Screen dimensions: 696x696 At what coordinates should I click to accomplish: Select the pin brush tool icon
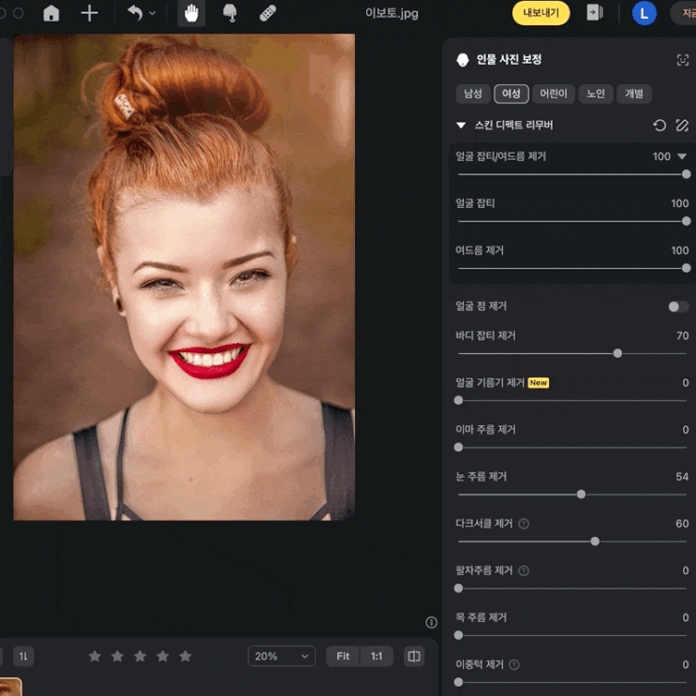(230, 13)
